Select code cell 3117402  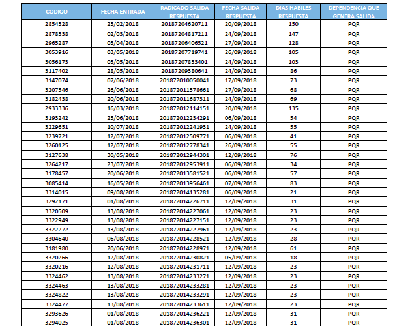point(57,71)
